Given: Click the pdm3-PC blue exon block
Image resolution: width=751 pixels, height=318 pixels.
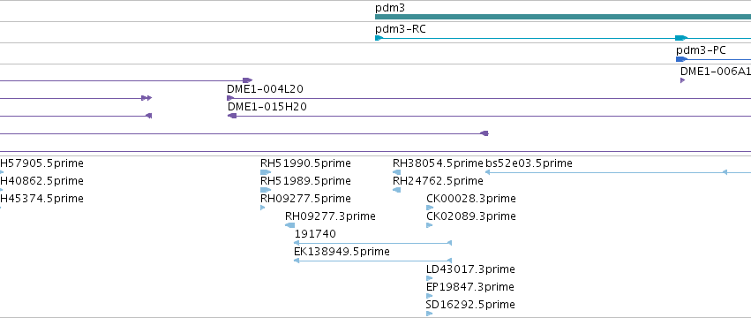Looking at the screenshot, I should pyautogui.click(x=681, y=59).
